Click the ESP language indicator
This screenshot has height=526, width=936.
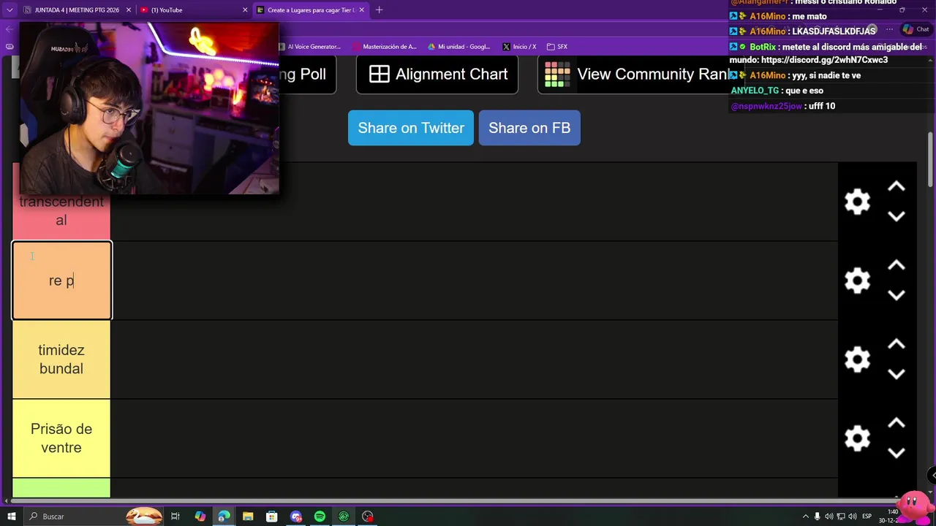867,517
